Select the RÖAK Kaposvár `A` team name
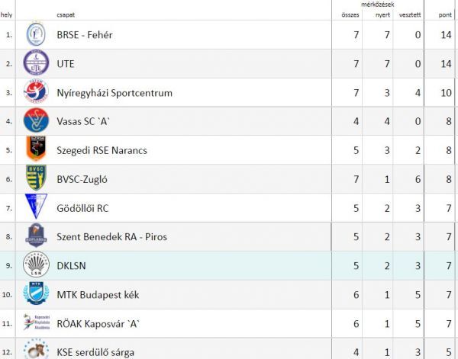The height and width of the screenshot is (359, 458). pyautogui.click(x=98, y=324)
